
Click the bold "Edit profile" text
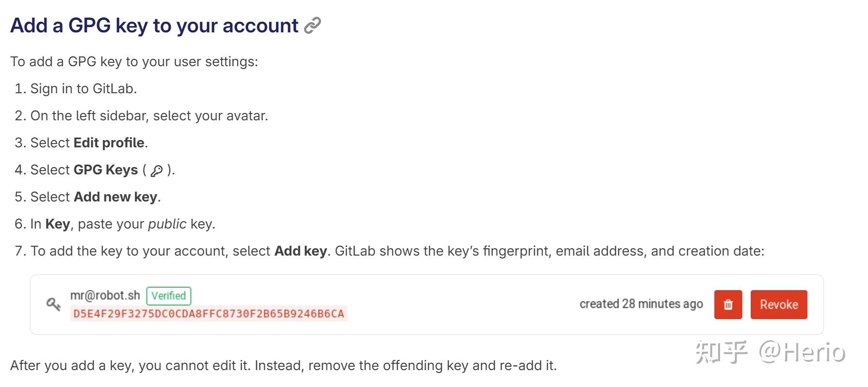point(109,143)
